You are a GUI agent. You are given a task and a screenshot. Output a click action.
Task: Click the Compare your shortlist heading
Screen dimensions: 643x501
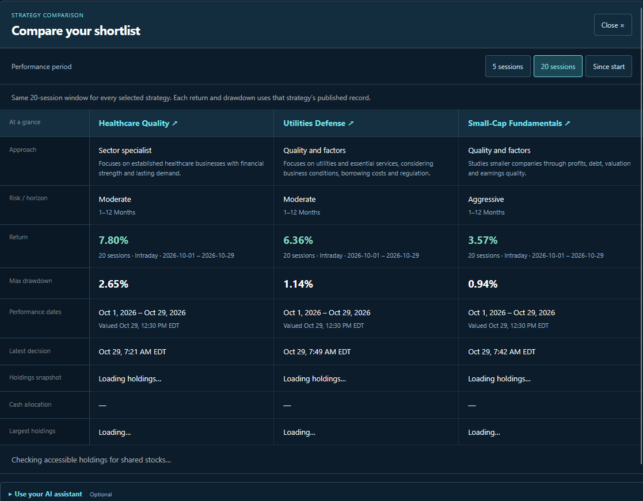coord(76,30)
